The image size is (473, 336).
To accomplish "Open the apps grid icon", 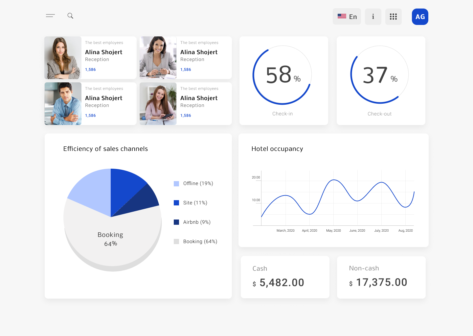I will tap(393, 16).
